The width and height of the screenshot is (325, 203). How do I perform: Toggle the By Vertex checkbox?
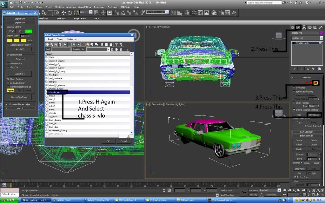294,88
